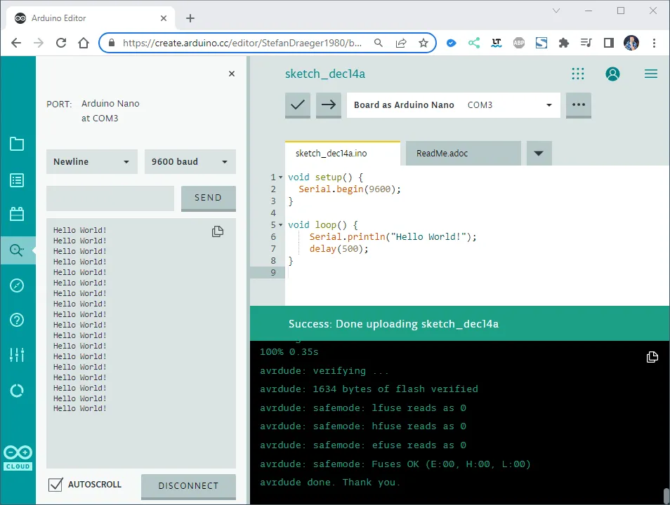
Task: Click the DISCONNECT button
Action: [188, 485]
